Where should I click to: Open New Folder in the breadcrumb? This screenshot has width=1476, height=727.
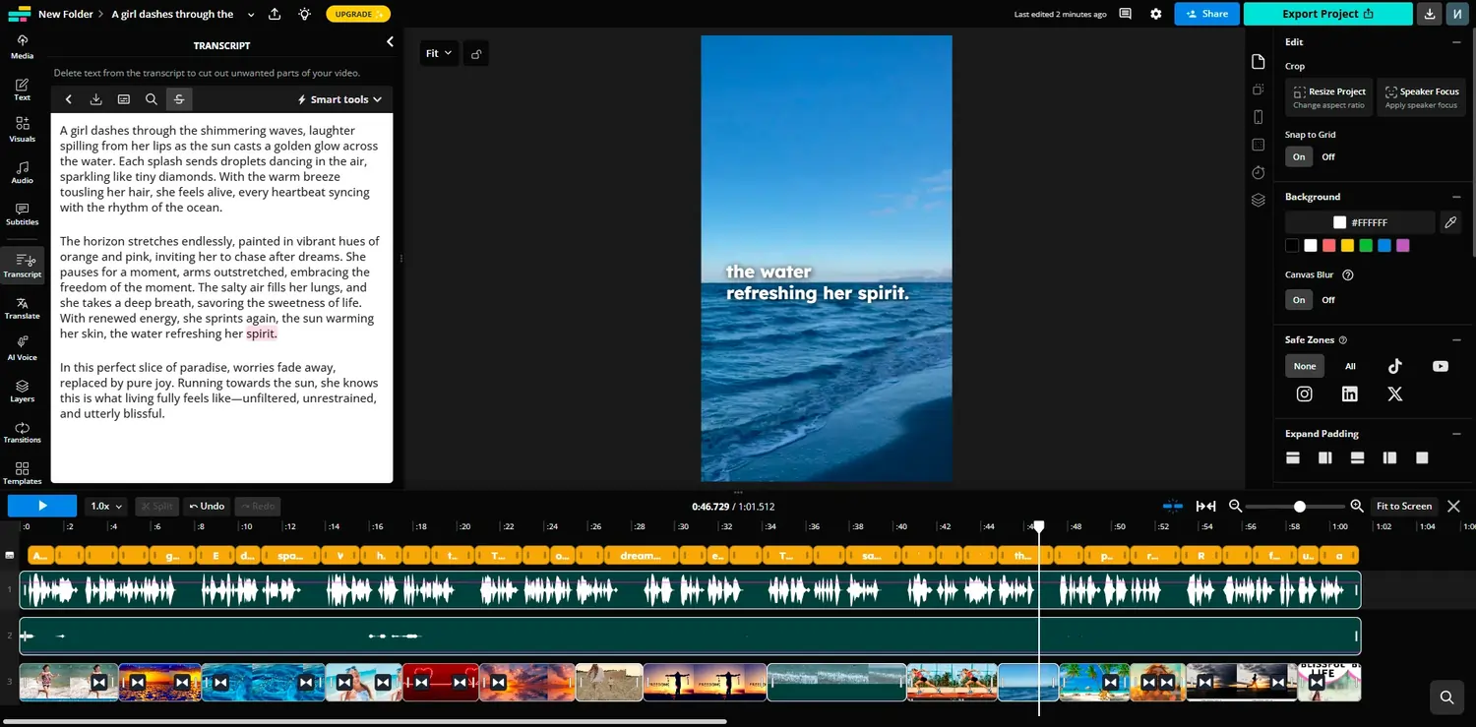pos(65,14)
